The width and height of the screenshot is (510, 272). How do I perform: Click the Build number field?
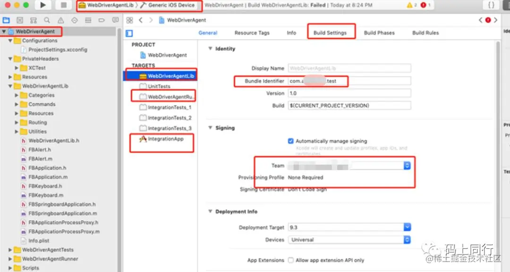349,106
